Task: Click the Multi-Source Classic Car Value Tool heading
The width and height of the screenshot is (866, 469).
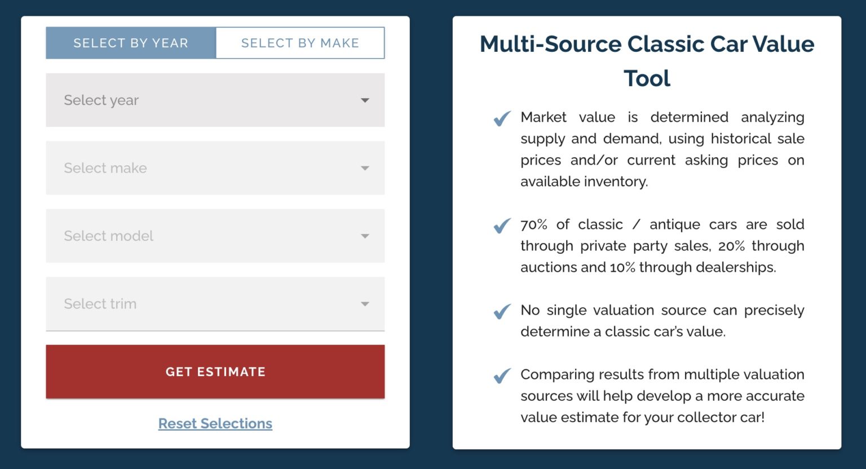Action: [647, 60]
